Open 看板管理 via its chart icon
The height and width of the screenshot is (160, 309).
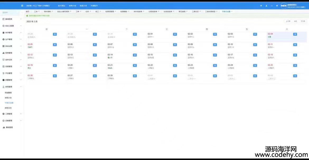[3, 127]
